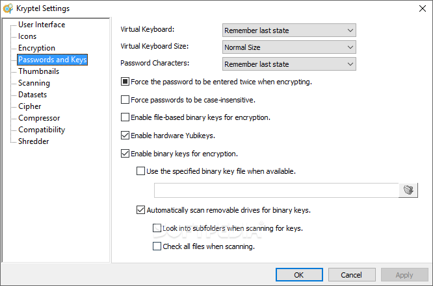Uncheck Enable hardware Yubikeys

coord(125,136)
